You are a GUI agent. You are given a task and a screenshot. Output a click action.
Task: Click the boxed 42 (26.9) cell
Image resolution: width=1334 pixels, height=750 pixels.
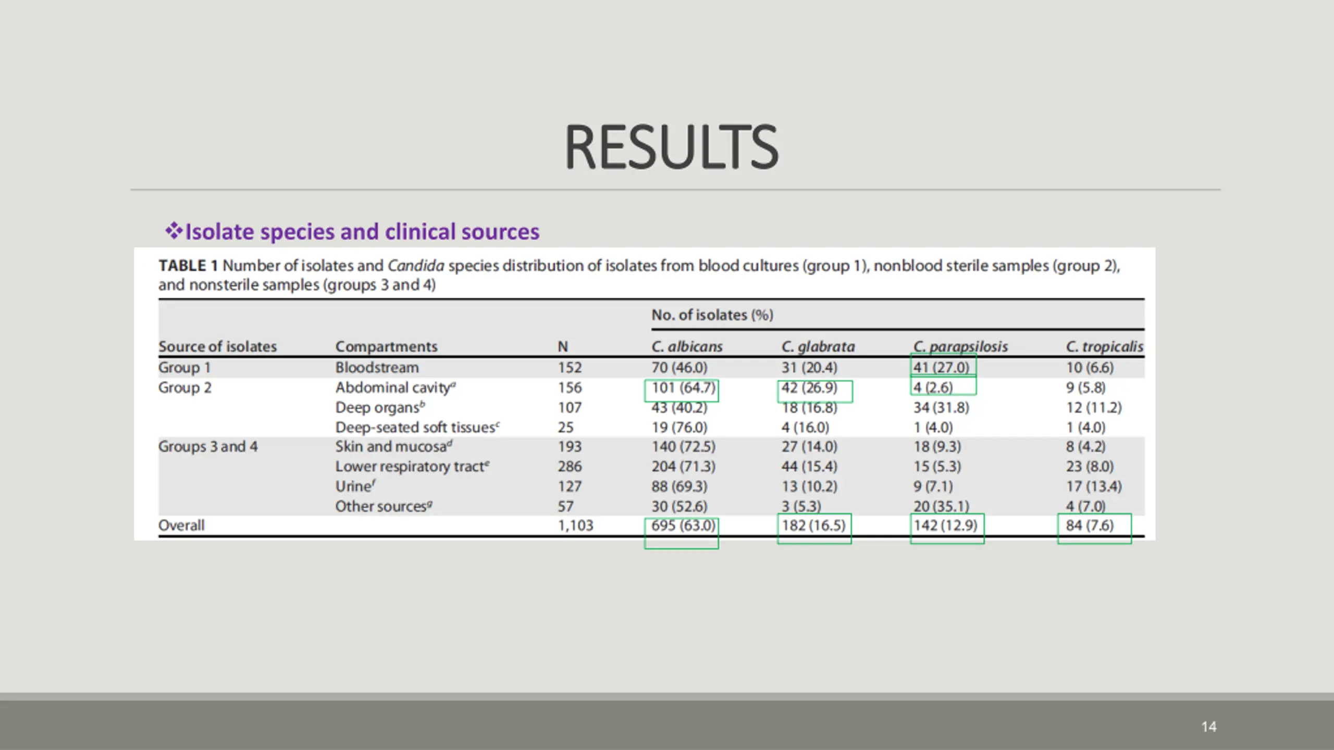coord(809,388)
